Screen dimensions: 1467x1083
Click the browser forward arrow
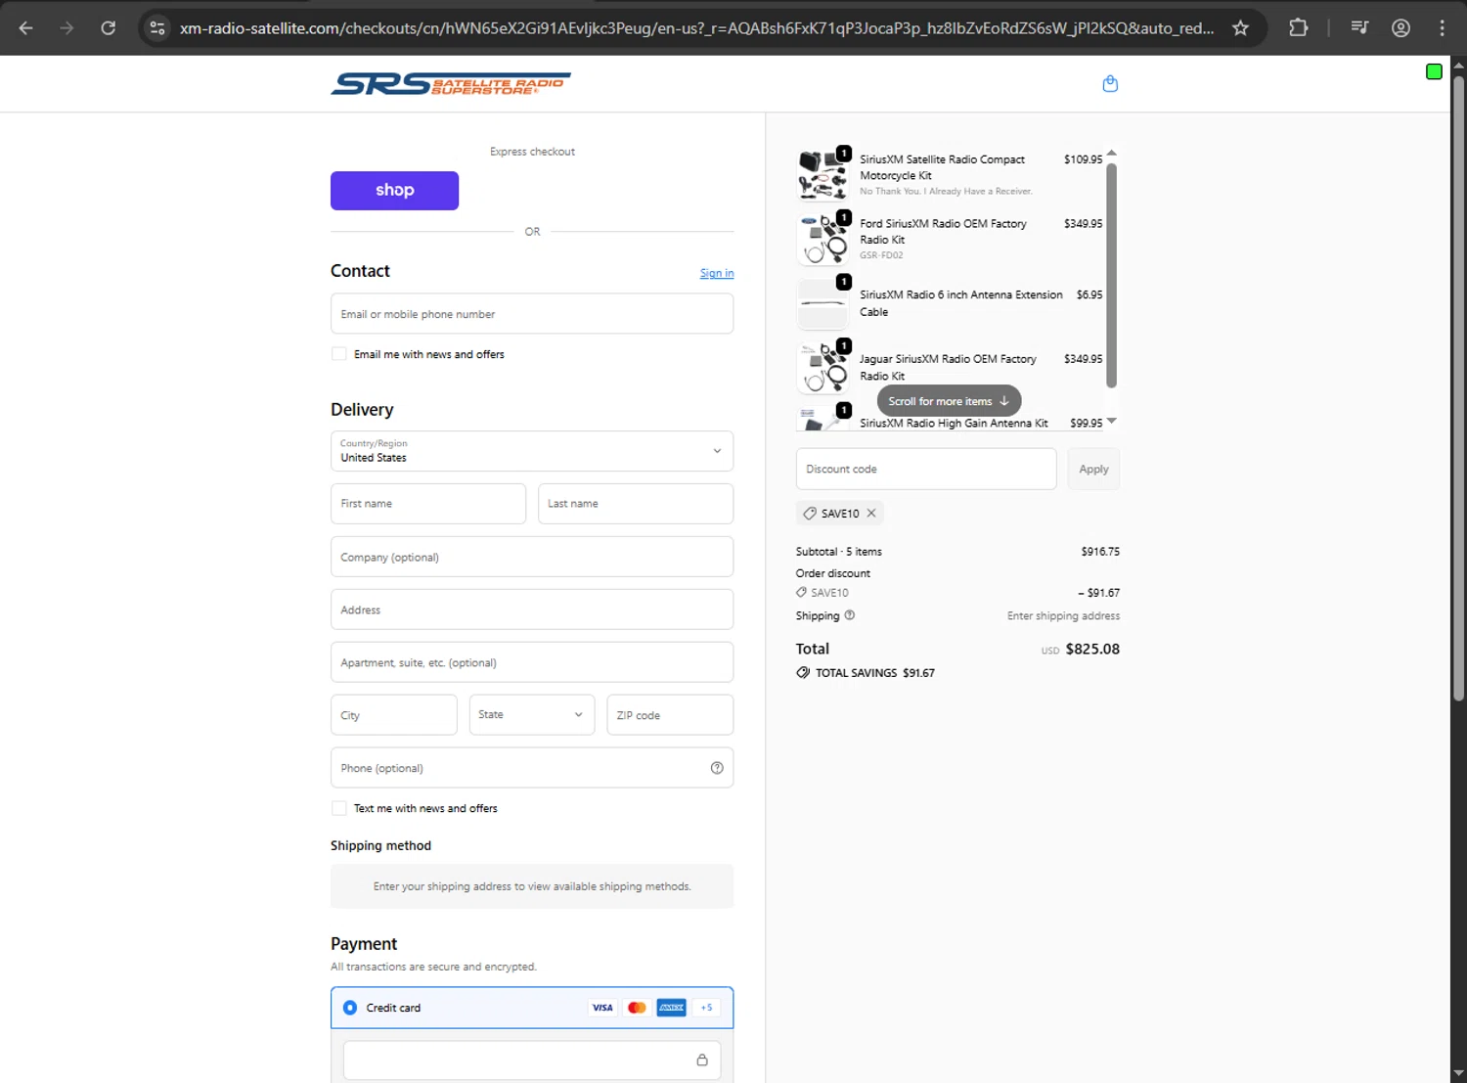[67, 28]
